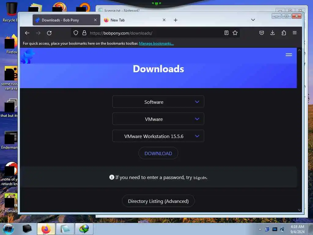The height and width of the screenshot is (235, 313).
Task: Open the Recycle Bin desktop icon
Action: (x=10, y=12)
